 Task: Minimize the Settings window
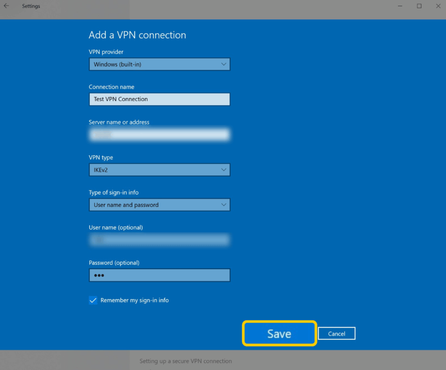coord(400,6)
